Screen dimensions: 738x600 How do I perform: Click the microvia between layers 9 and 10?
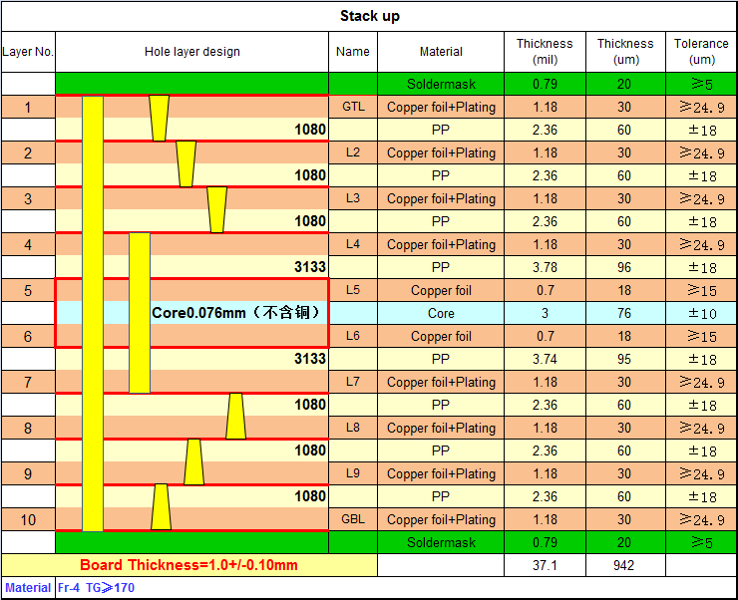tap(161, 507)
